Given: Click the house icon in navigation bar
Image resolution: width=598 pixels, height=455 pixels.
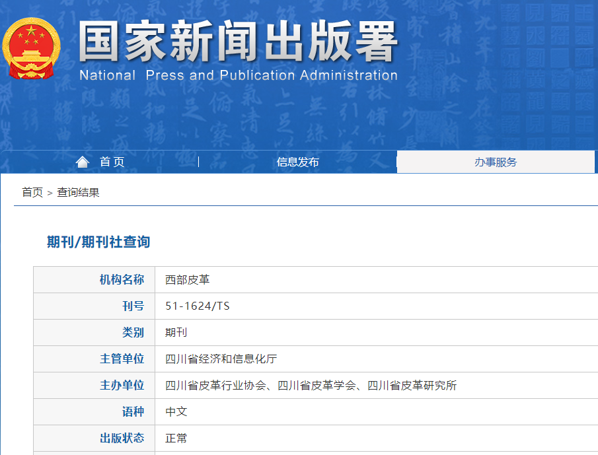Looking at the screenshot, I should point(83,162).
